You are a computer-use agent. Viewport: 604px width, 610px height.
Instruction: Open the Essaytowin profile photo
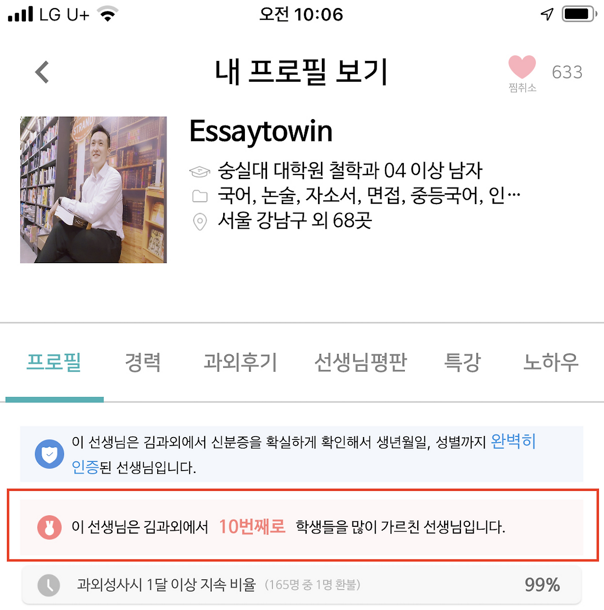93,190
